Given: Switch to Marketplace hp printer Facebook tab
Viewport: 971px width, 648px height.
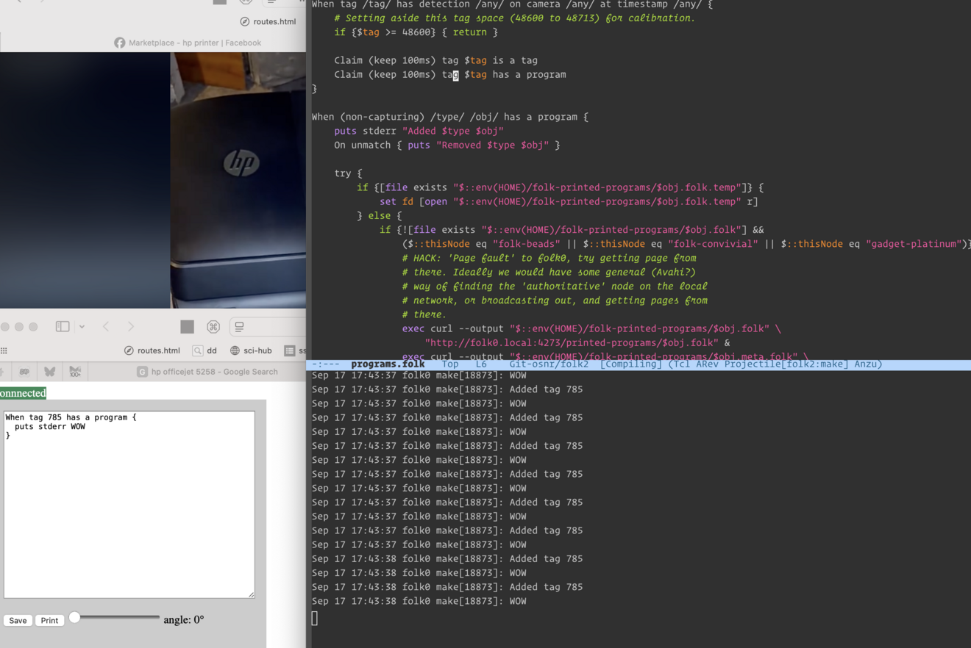Looking at the screenshot, I should [x=188, y=43].
